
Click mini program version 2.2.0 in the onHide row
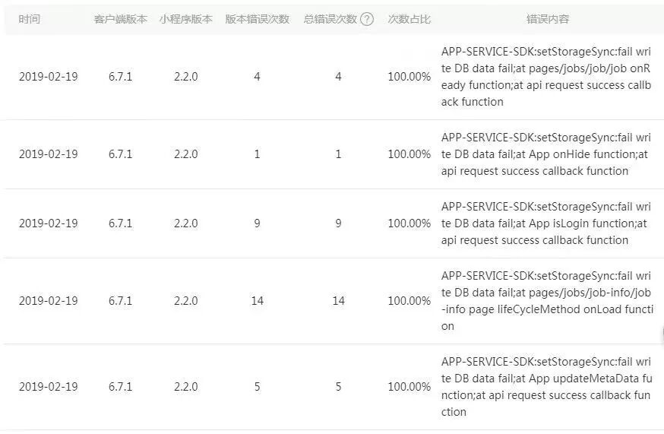click(186, 154)
